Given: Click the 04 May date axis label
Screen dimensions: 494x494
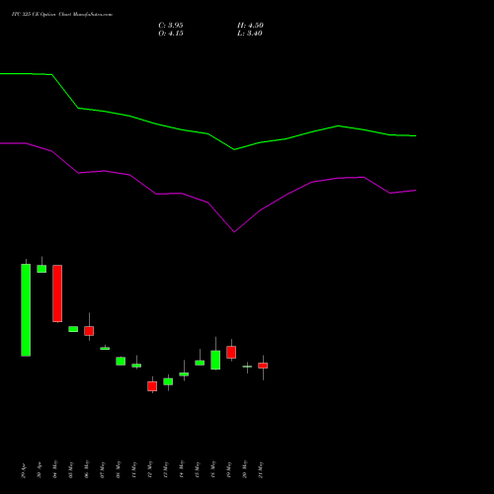Looking at the screenshot, I should point(55,469).
